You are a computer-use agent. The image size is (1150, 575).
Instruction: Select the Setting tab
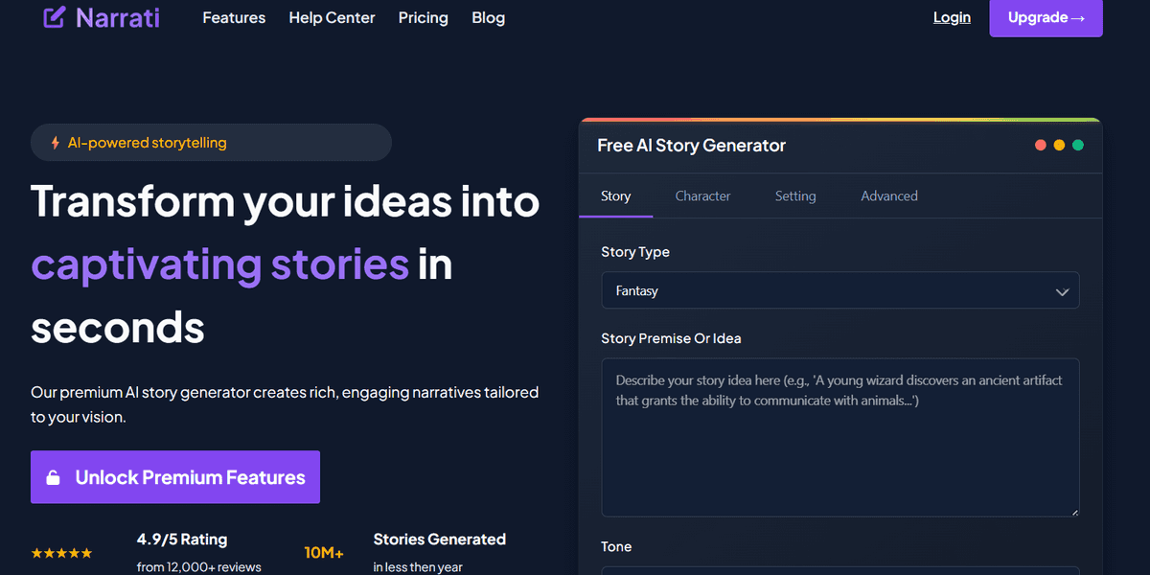(795, 195)
